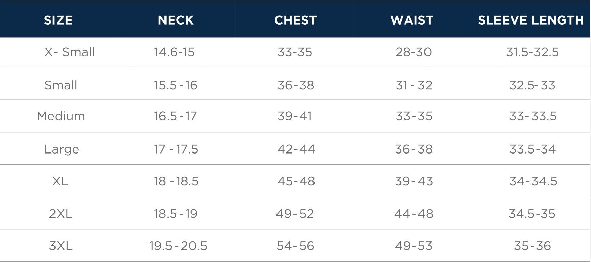591x262 pixels.
Task: Click chest value 39-41 for Medium
Action: click(x=295, y=116)
